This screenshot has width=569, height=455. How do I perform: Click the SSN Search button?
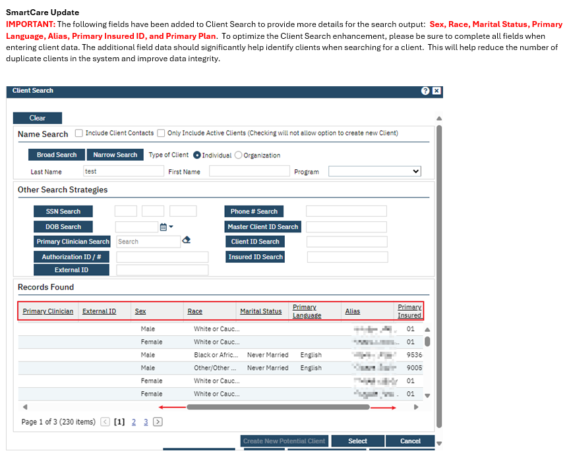click(63, 211)
